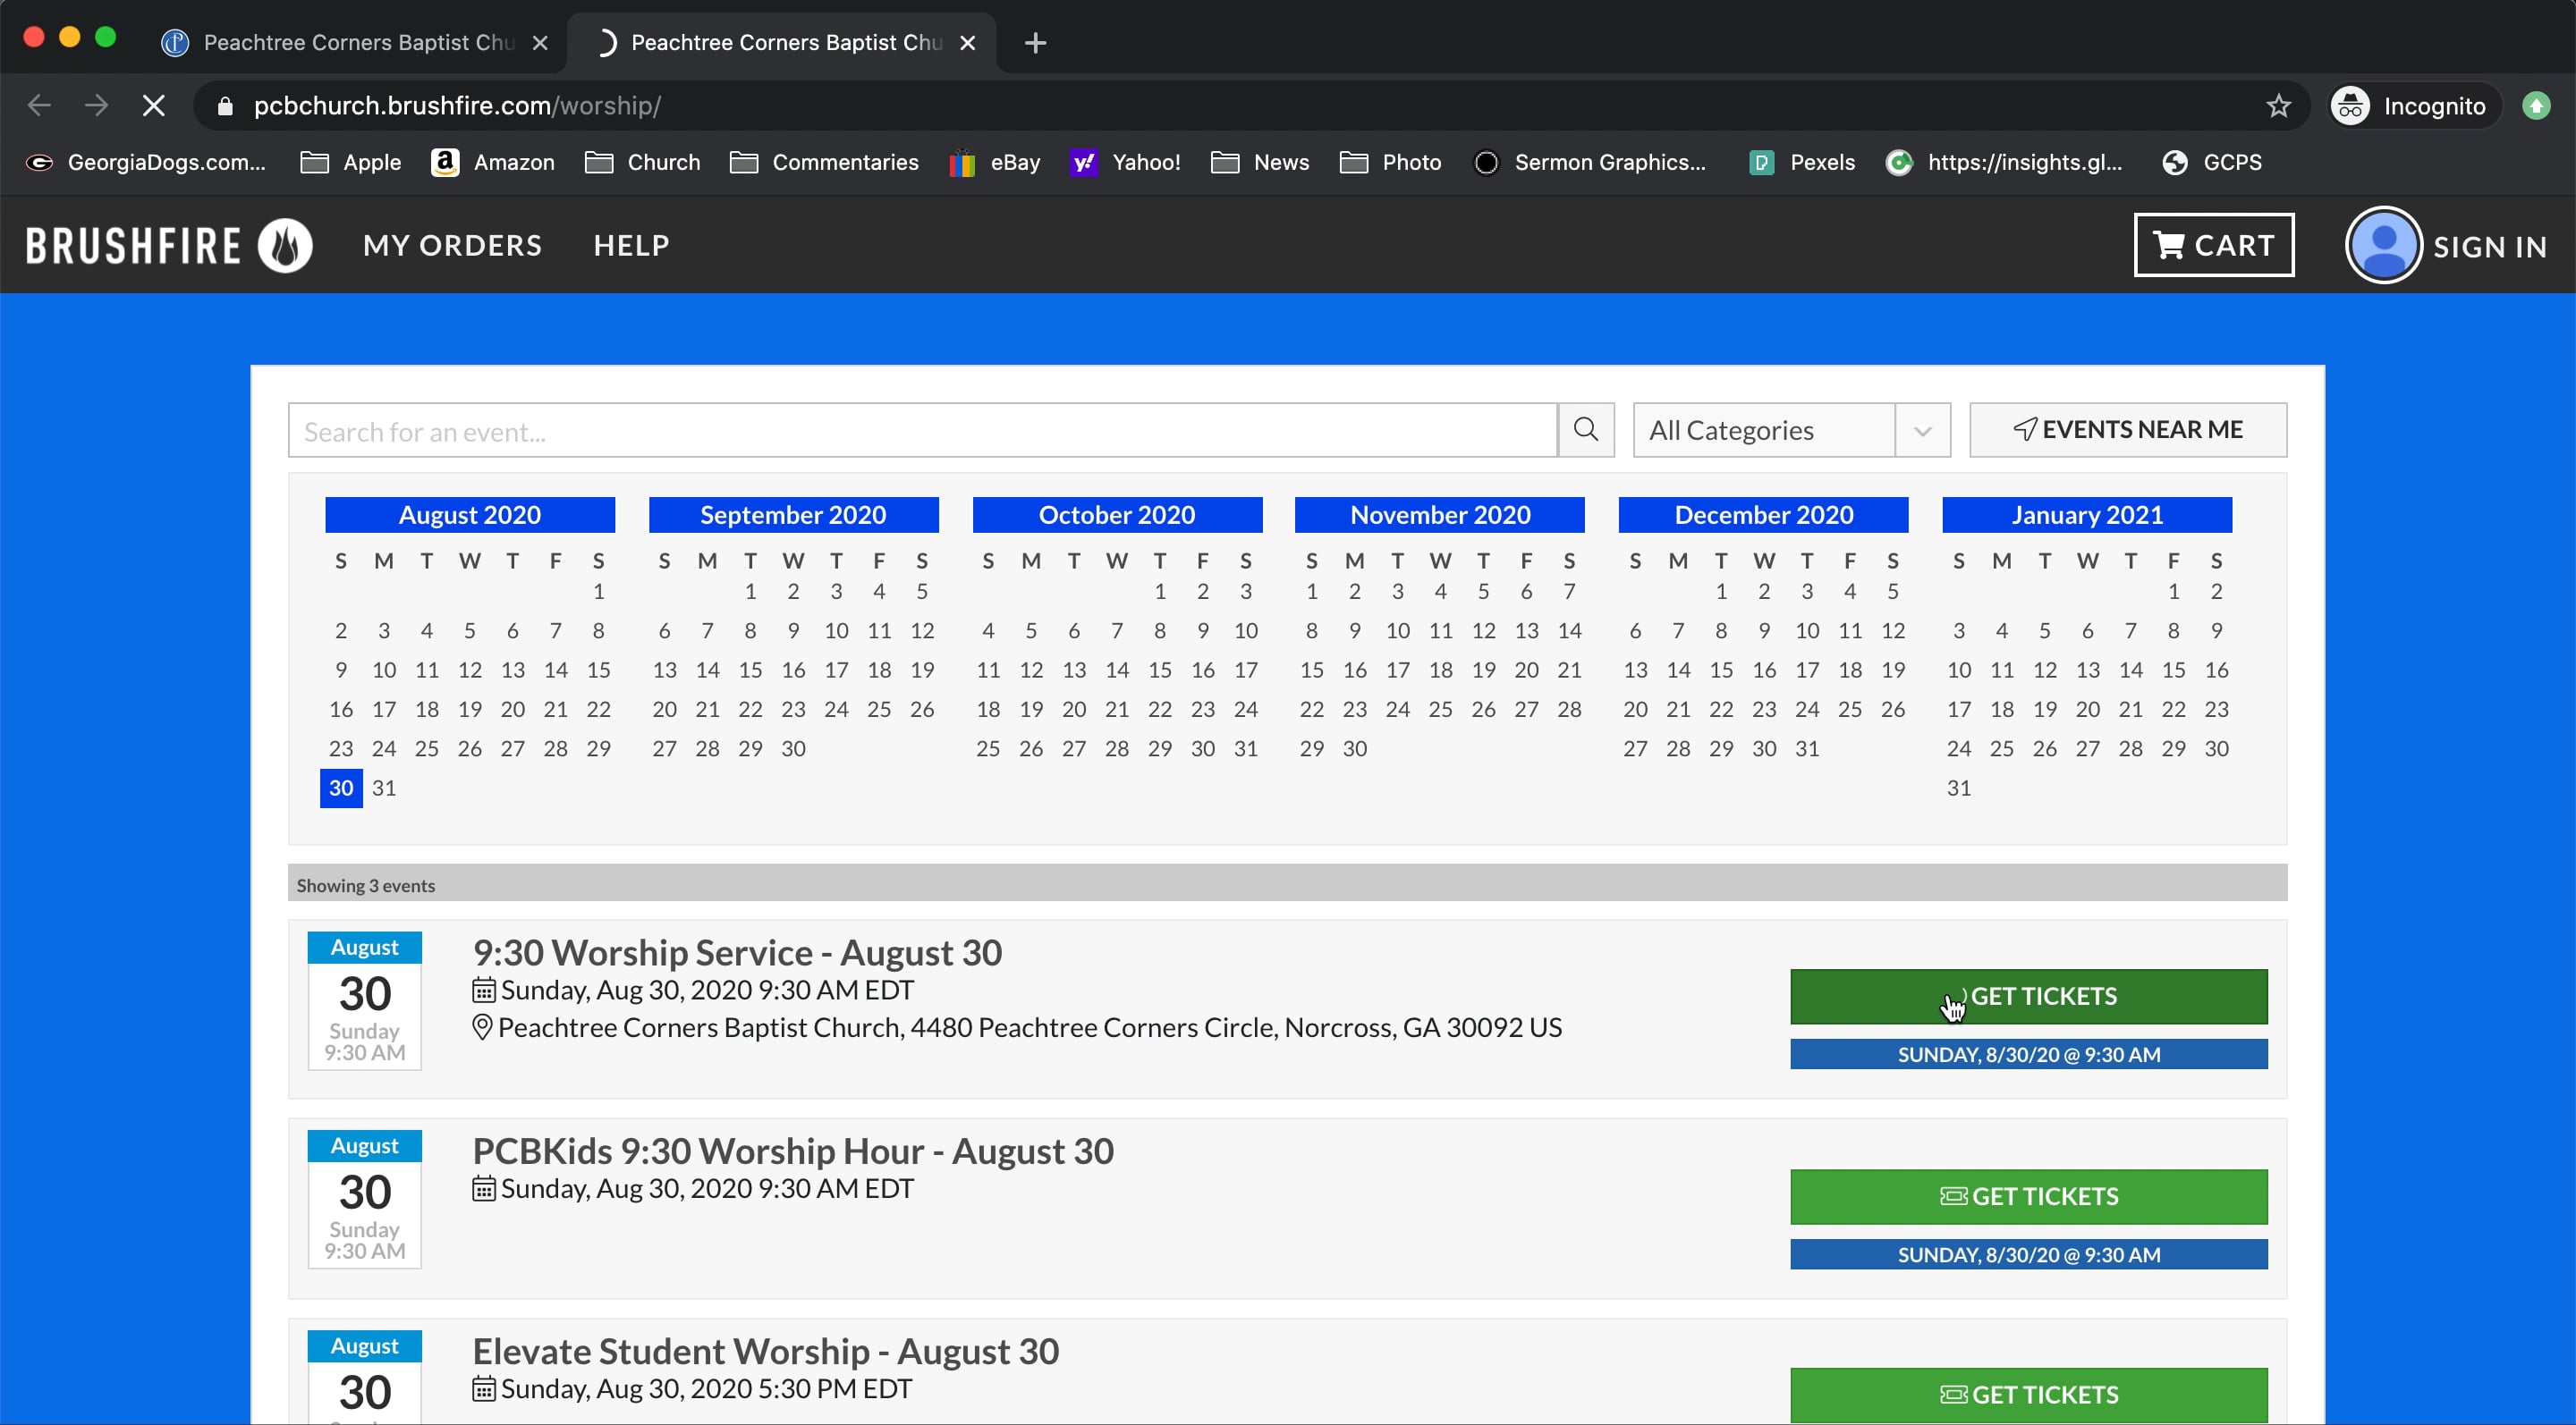This screenshot has width=2576, height=1425.
Task: Open the shopping Cart
Action: (x=2213, y=245)
